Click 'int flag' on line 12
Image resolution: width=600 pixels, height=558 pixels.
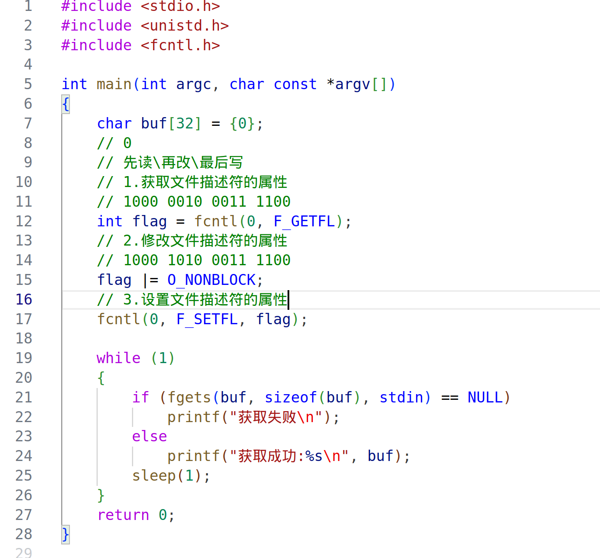(132, 221)
